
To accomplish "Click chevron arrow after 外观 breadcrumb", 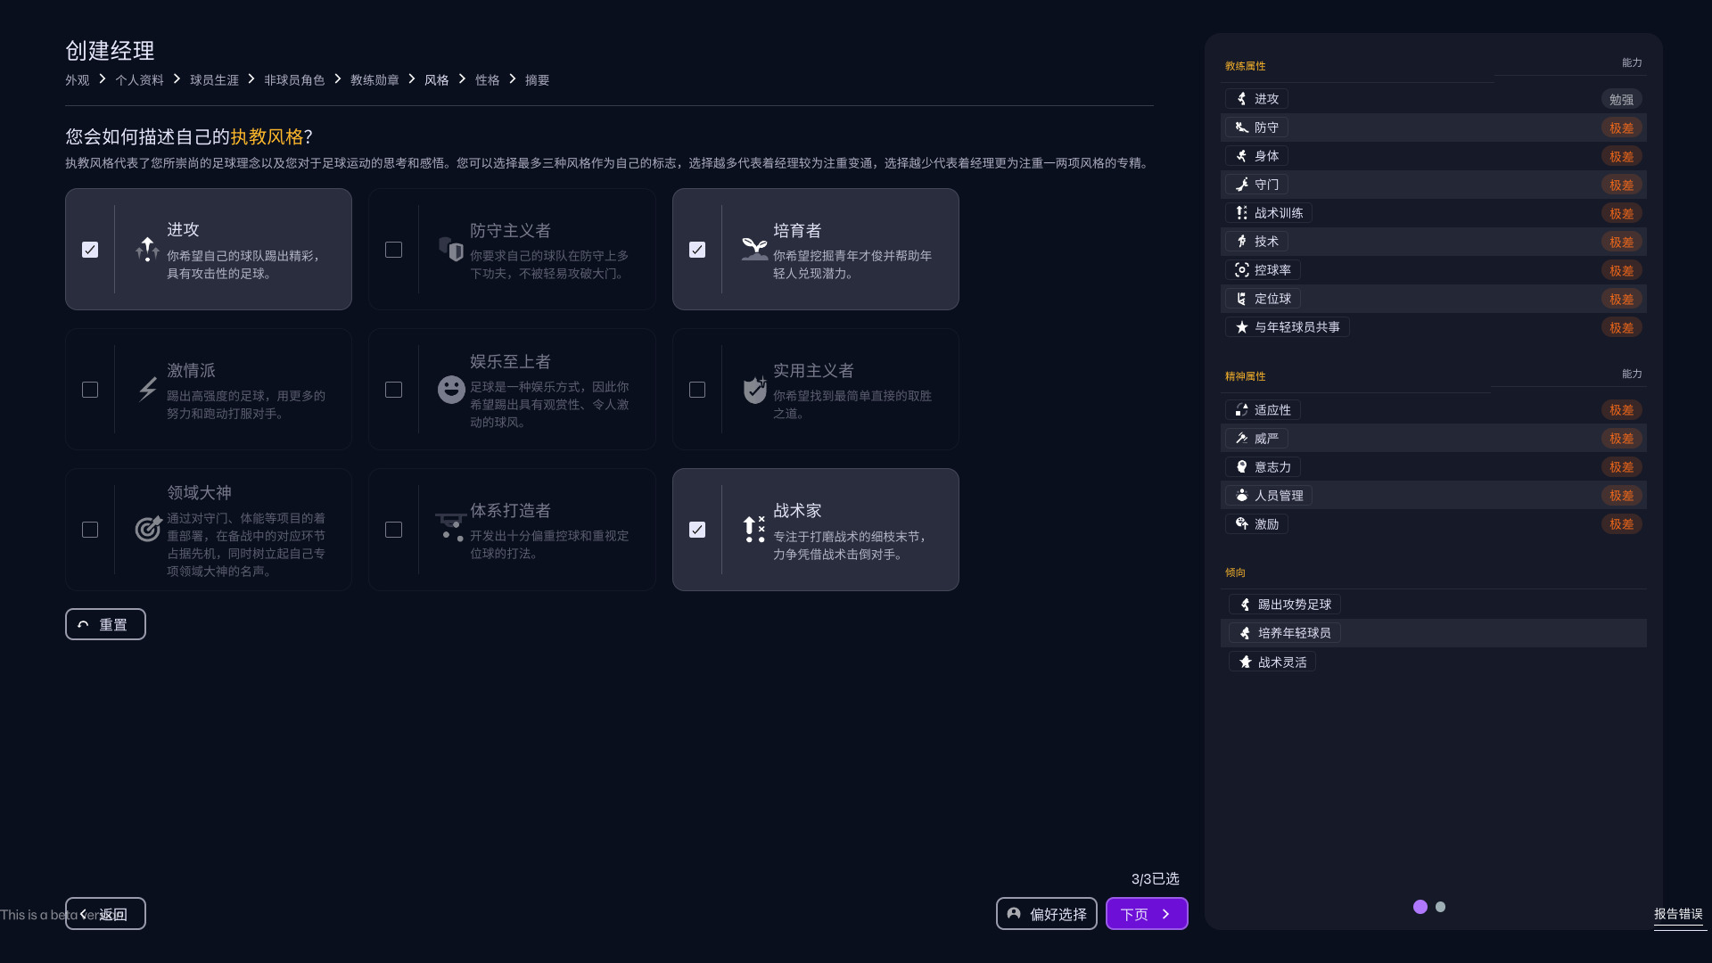I will 103,79.
